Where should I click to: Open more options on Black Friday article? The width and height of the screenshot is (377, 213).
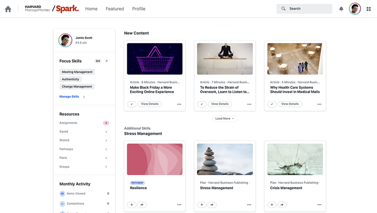tap(179, 104)
